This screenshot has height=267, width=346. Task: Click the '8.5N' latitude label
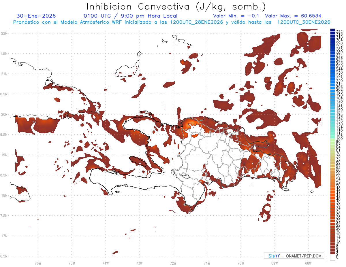tap(4, 175)
